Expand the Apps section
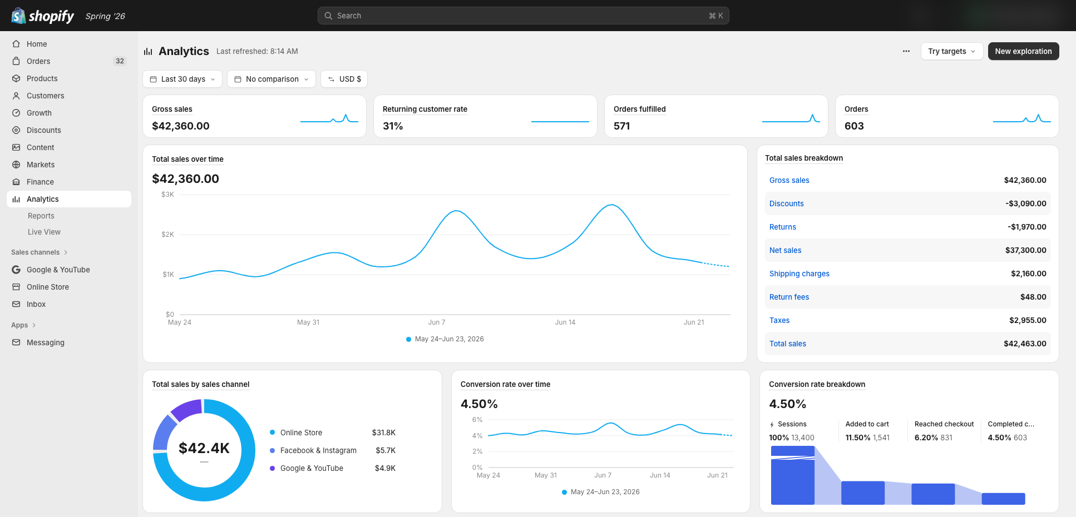The width and height of the screenshot is (1076, 517). click(23, 325)
